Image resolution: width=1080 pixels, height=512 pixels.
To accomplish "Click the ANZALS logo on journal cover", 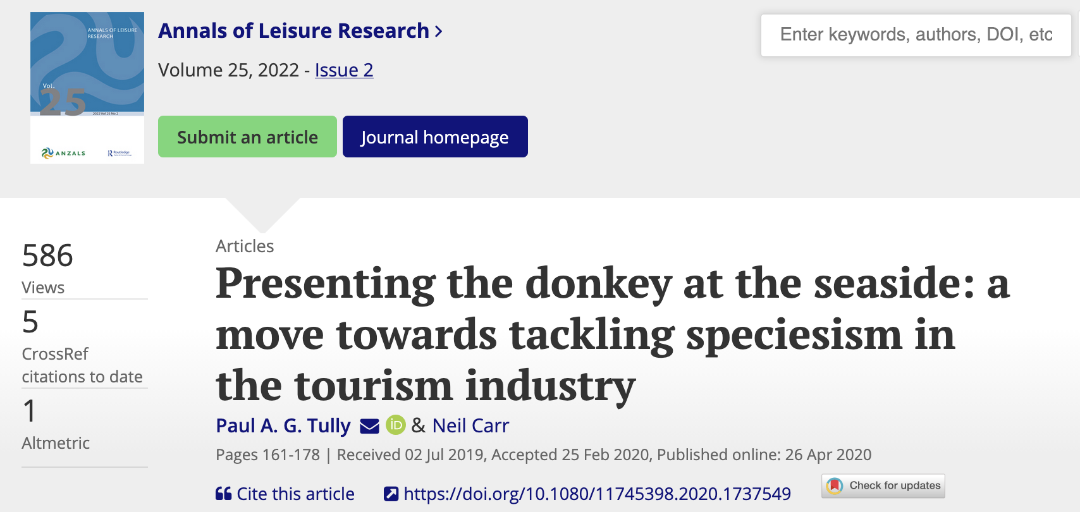I will click(63, 153).
